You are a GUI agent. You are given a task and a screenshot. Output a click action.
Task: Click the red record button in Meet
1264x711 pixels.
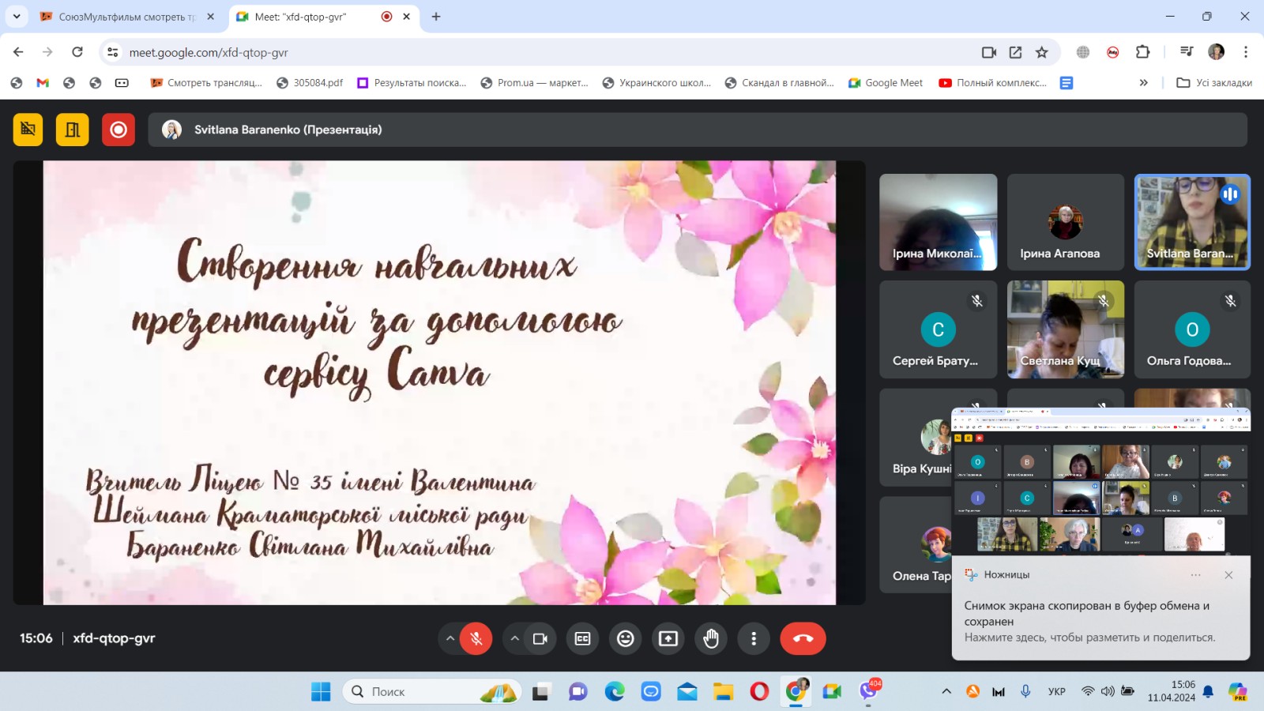point(118,130)
